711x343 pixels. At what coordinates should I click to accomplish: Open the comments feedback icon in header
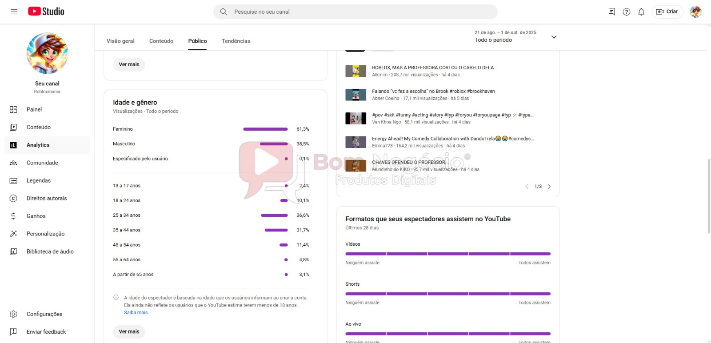(x=612, y=12)
